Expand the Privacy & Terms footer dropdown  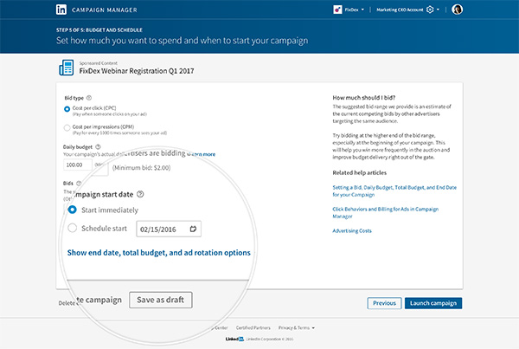313,328
